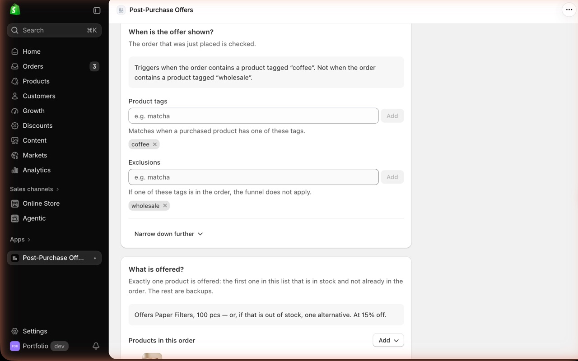Click the Shopify logo icon
Screen dimensions: 578x361
pyautogui.click(x=15, y=9)
